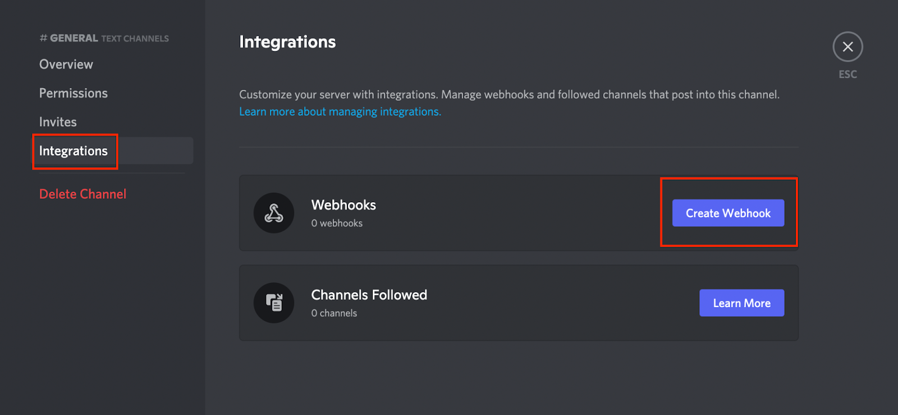The width and height of the screenshot is (898, 415).
Task: Click the hash symbol before GENERAL
Action: (43, 38)
